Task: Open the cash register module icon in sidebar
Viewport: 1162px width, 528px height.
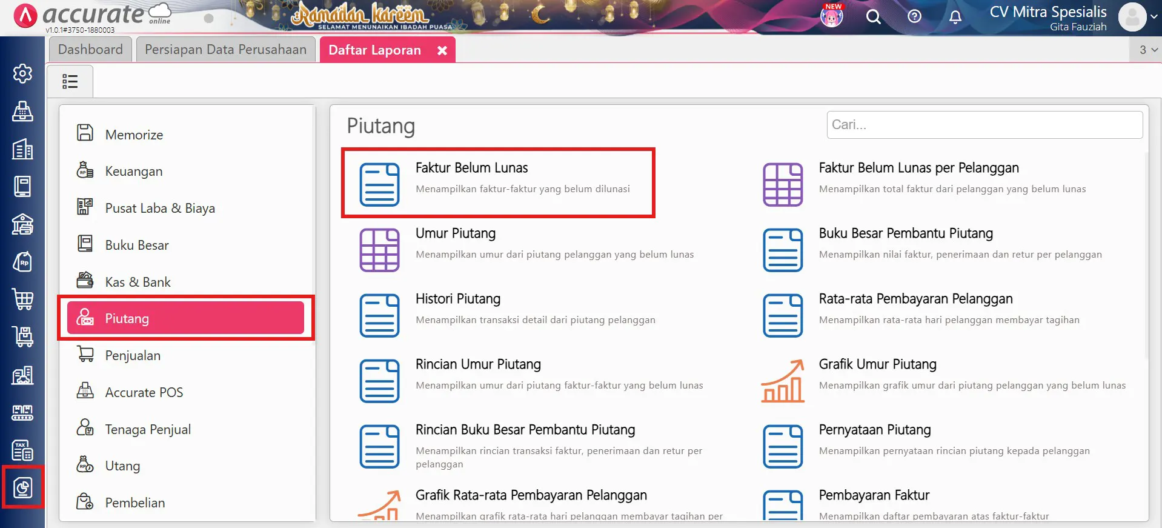Action: point(22,111)
